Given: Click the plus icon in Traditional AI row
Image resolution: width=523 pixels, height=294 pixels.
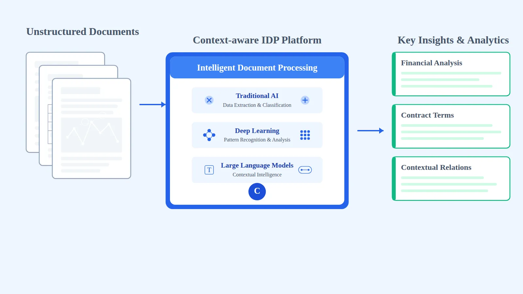Looking at the screenshot, I should (305, 100).
